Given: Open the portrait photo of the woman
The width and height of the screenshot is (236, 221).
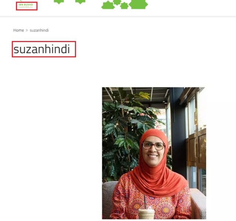Looking at the screenshot, I should pos(154,153).
